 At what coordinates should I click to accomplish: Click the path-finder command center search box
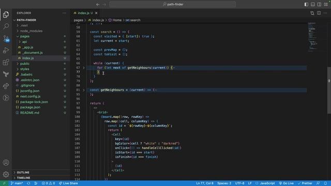pos(172,4)
